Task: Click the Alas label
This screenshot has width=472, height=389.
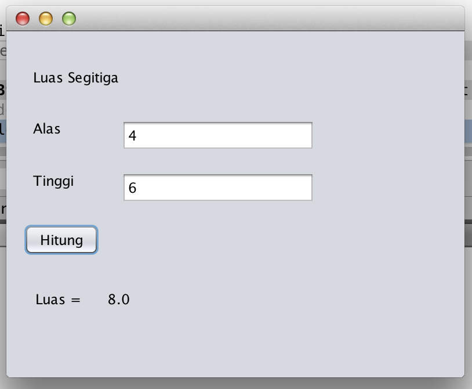Action: [x=46, y=129]
